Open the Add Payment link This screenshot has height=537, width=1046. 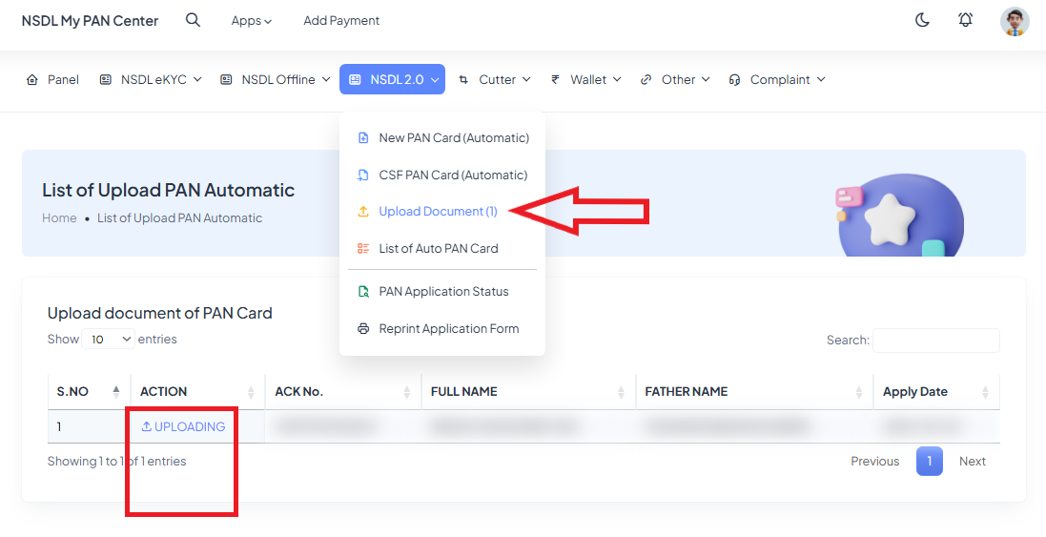341,21
